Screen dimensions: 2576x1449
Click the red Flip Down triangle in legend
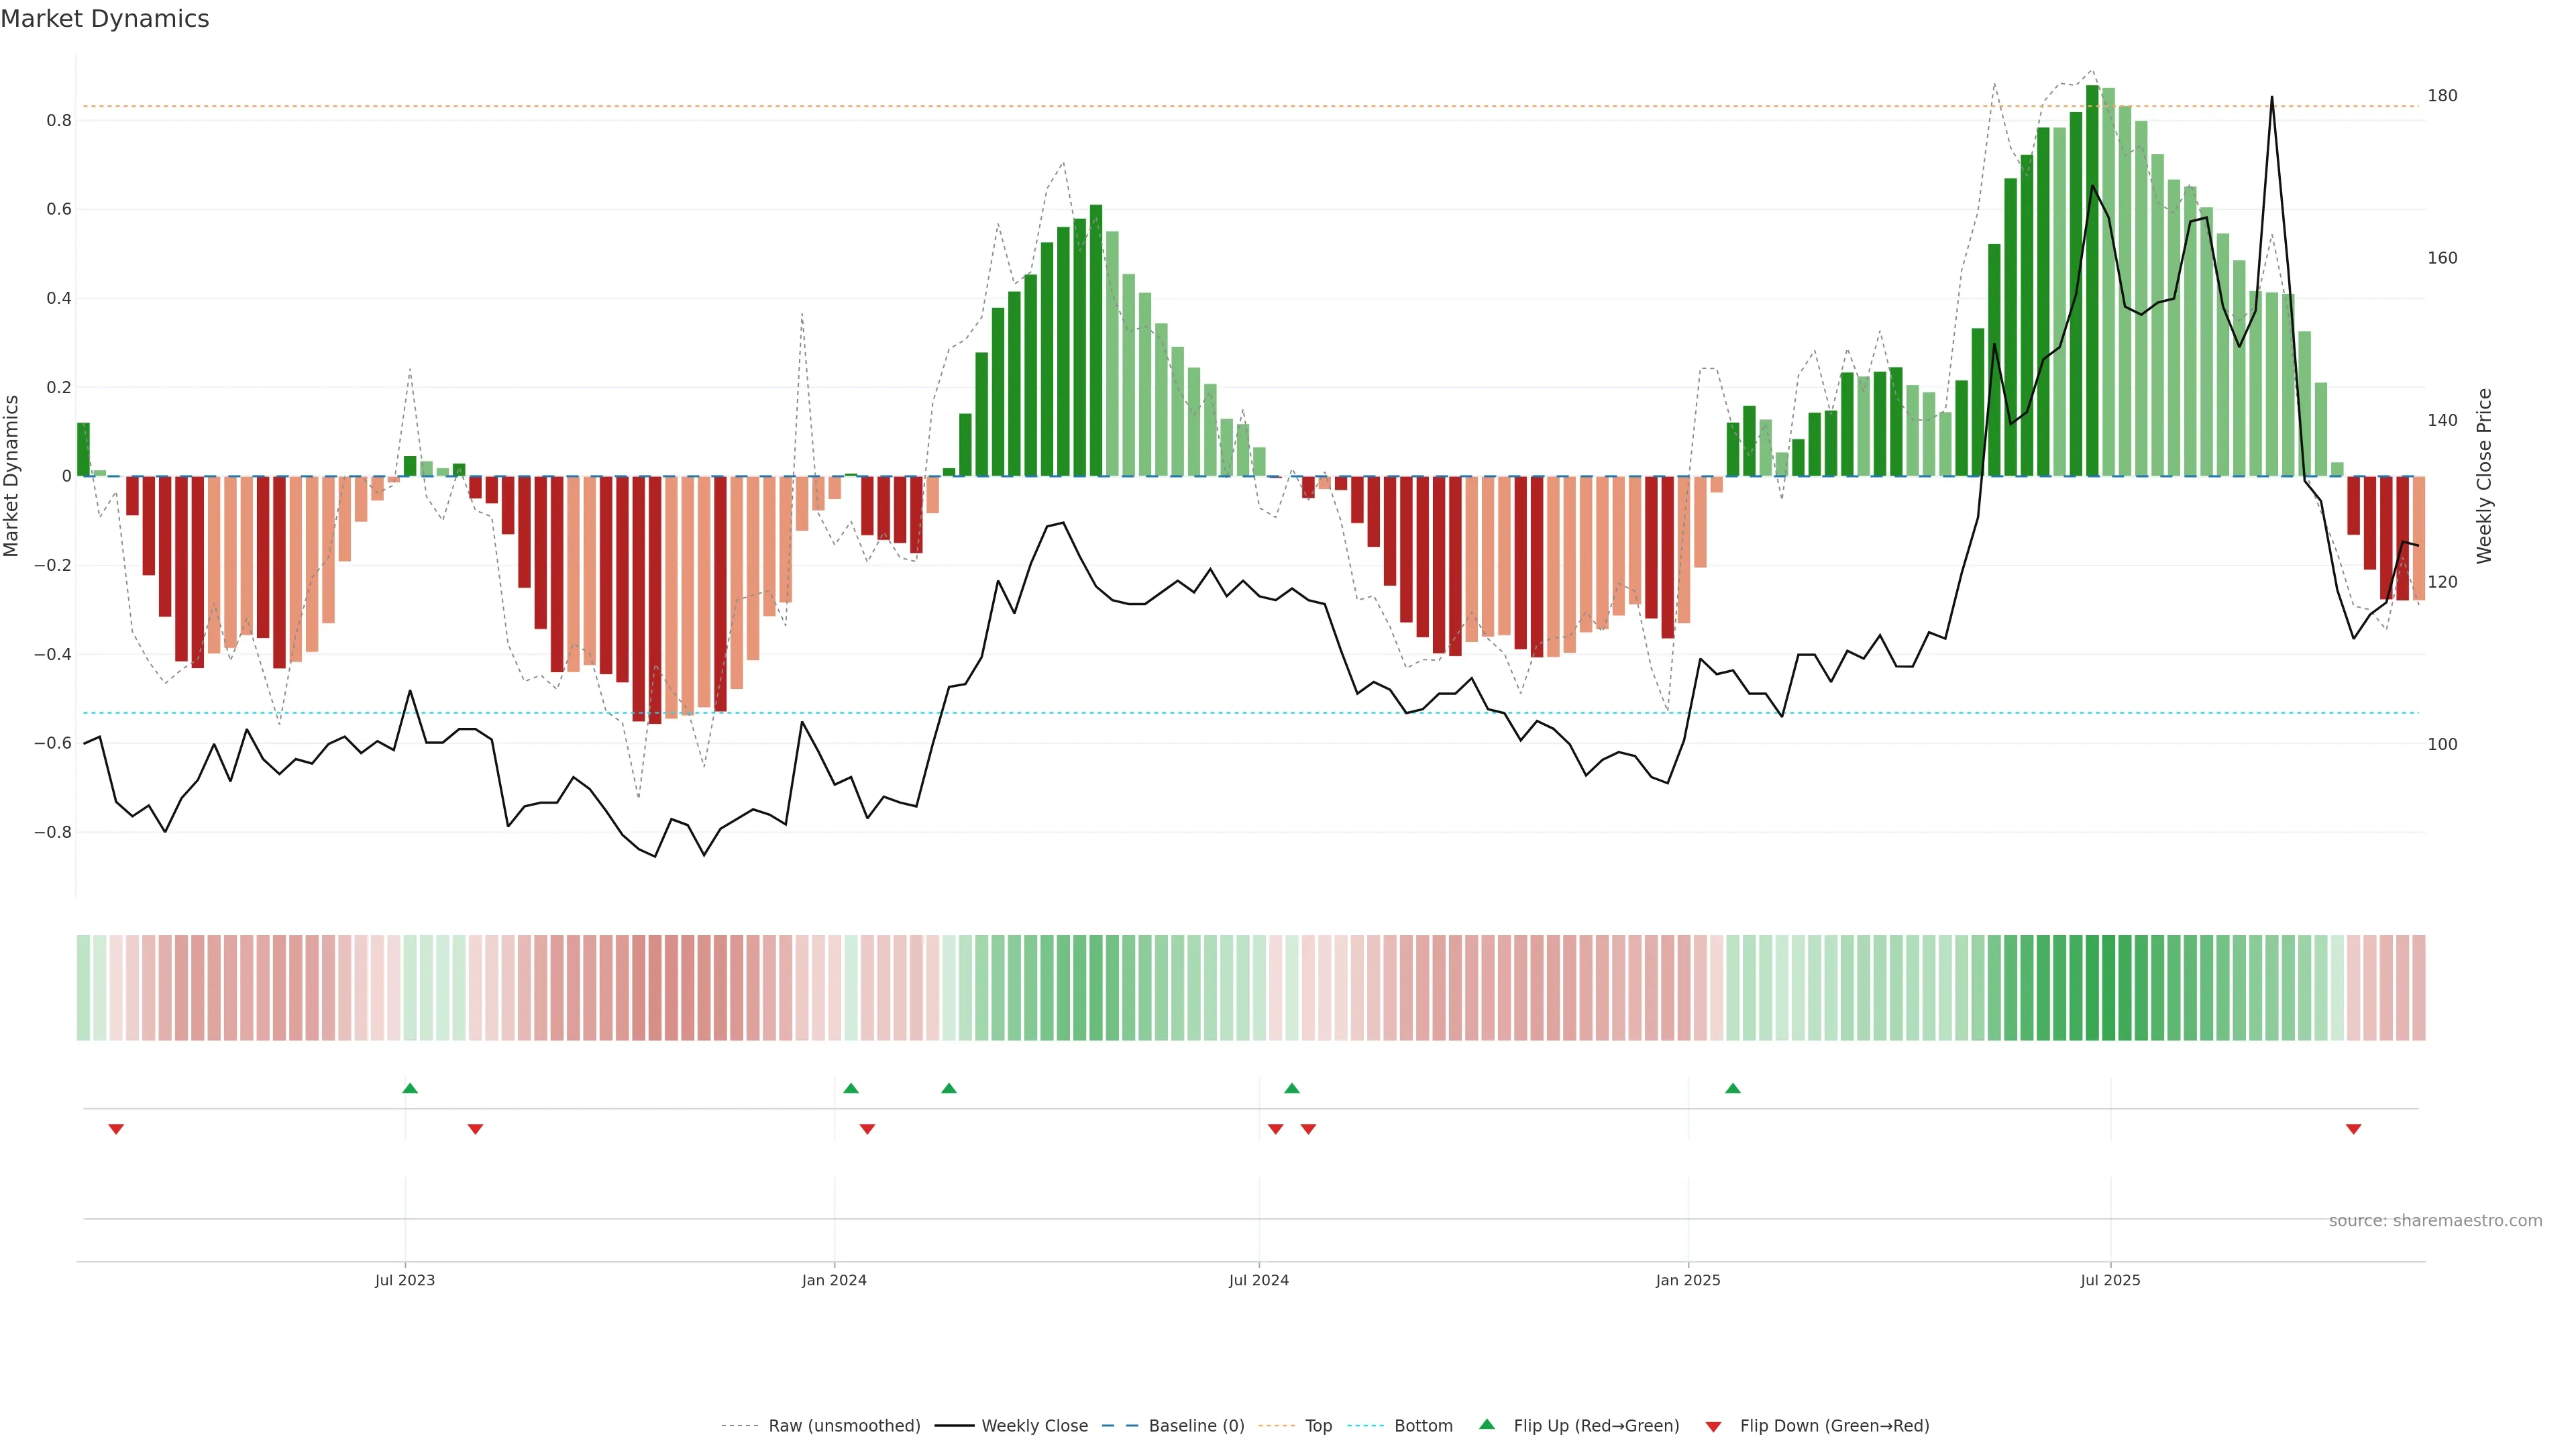tap(1713, 1426)
